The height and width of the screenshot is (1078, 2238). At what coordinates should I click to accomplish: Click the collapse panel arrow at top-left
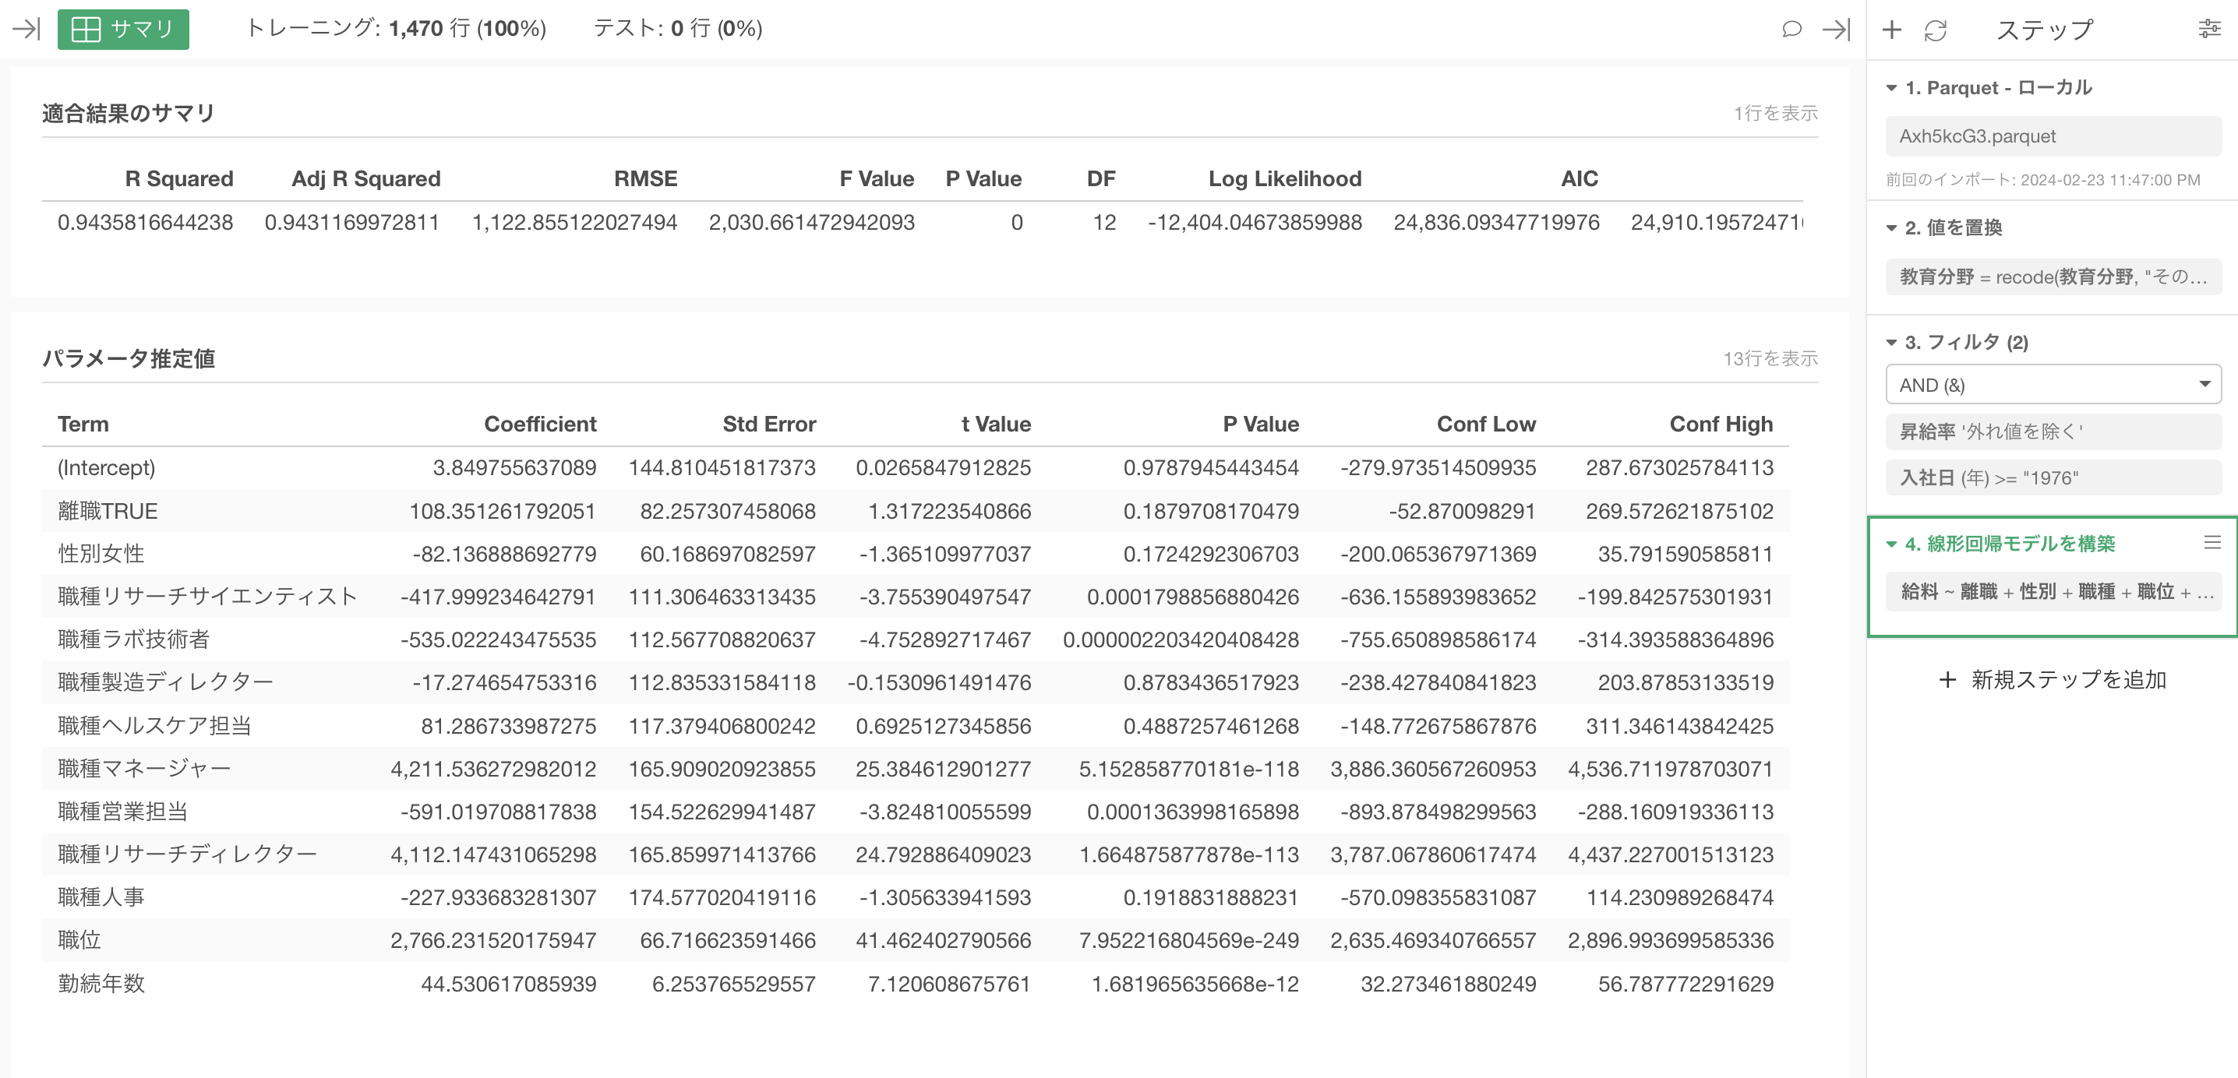pyautogui.click(x=26, y=29)
